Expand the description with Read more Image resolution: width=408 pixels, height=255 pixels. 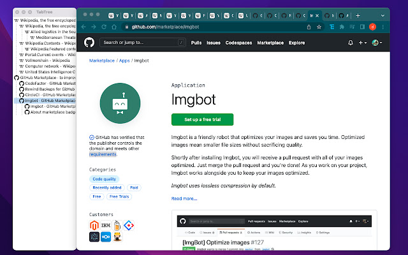(x=184, y=198)
